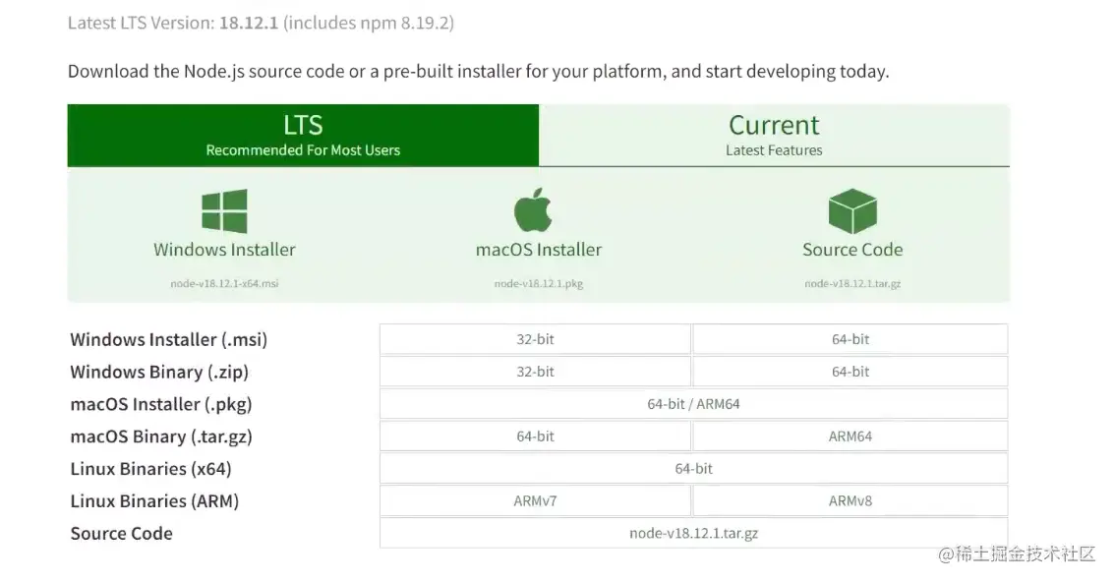
Task: Click the 'Linux Binaries (ARM)' row label
Action: [x=154, y=501]
